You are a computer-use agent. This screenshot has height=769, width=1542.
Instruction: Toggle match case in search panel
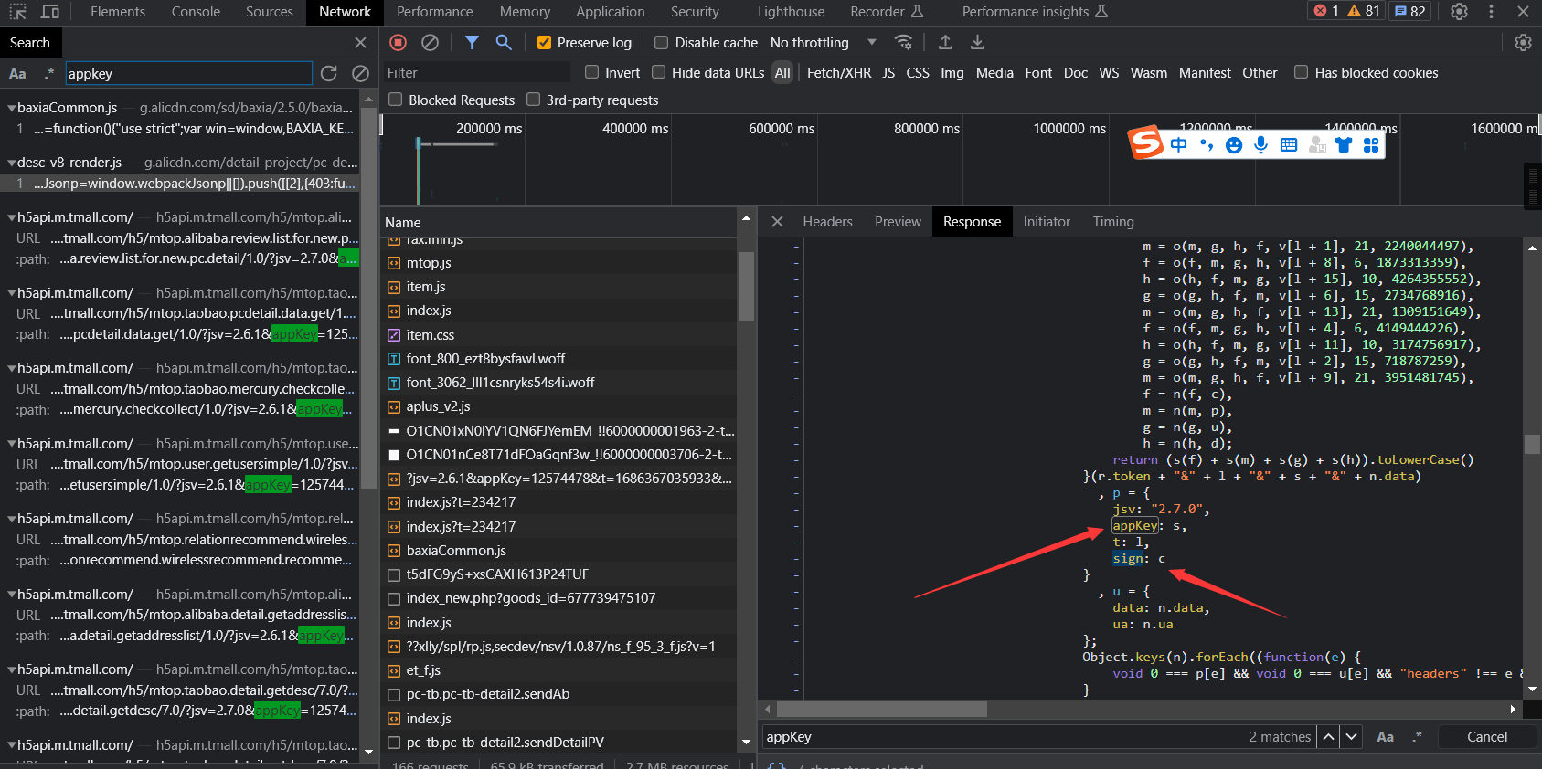tap(17, 73)
